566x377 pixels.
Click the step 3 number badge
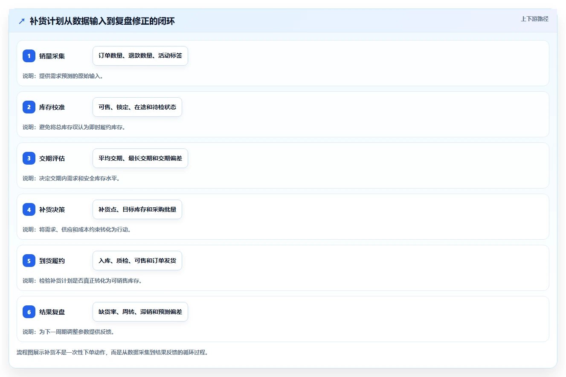click(29, 158)
